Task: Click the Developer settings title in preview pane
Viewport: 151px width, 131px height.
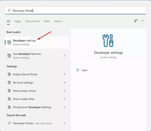Action: [108, 53]
